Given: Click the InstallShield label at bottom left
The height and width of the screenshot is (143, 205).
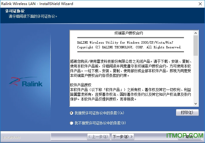Looking at the screenshot, I should (x=12, y=137).
